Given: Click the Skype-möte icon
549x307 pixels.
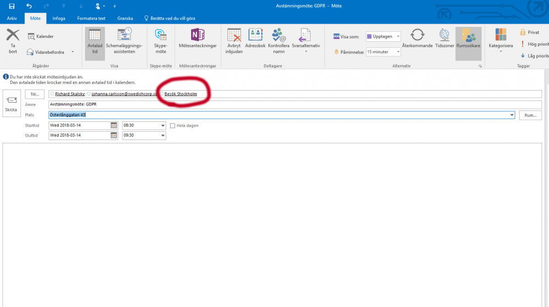Looking at the screenshot, I should [160, 36].
